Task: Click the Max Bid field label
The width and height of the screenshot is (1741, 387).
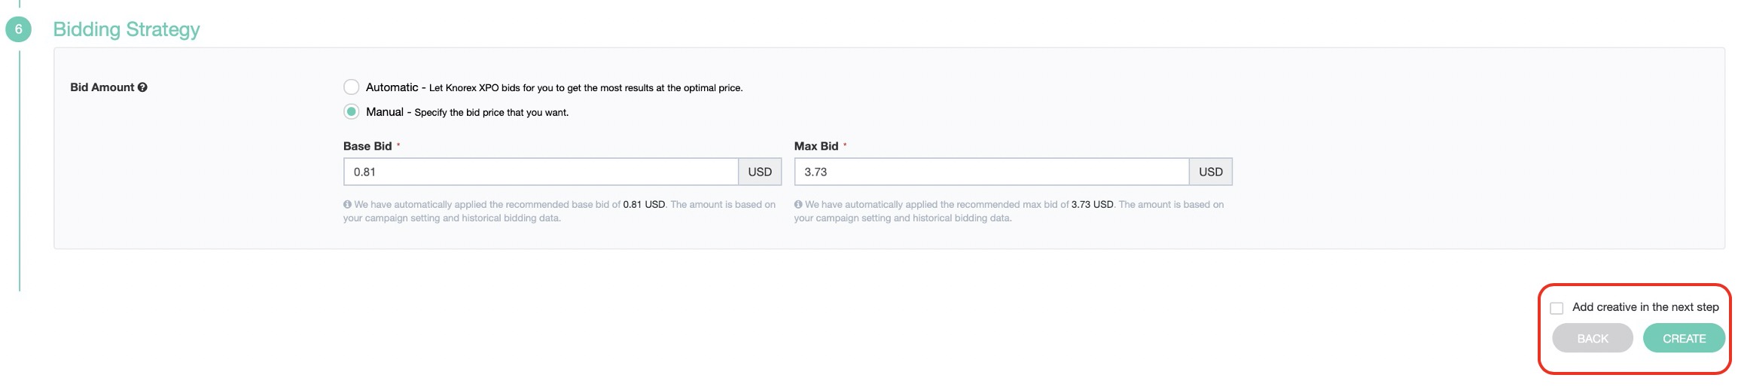Action: (x=816, y=146)
